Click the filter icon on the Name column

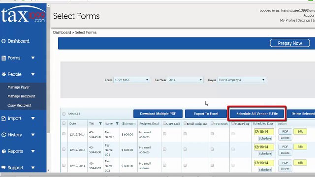coord(117,123)
